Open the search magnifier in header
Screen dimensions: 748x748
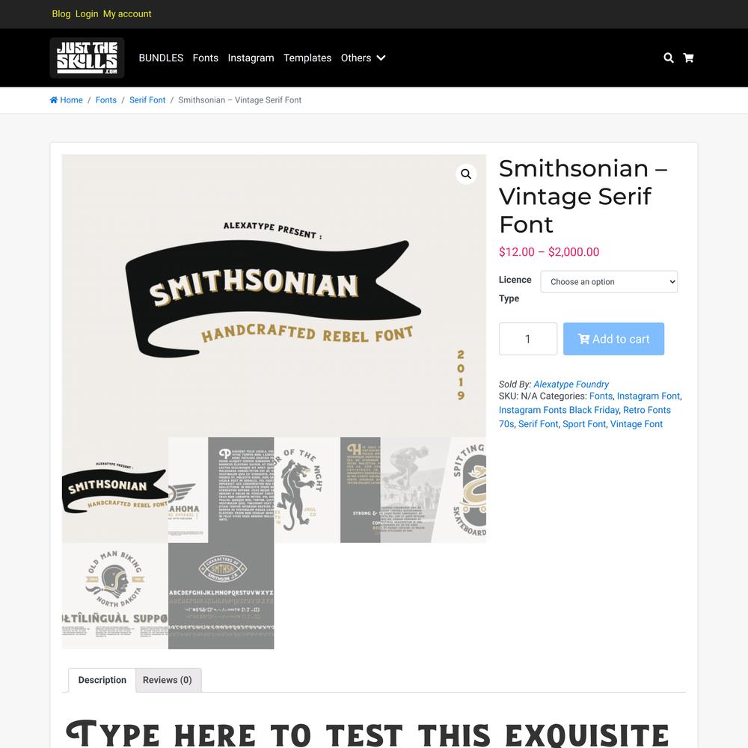coord(668,58)
